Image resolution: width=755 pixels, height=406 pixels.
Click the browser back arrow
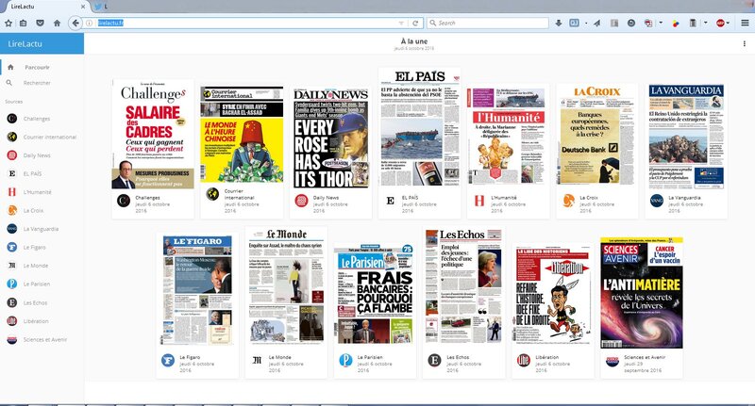(75, 23)
